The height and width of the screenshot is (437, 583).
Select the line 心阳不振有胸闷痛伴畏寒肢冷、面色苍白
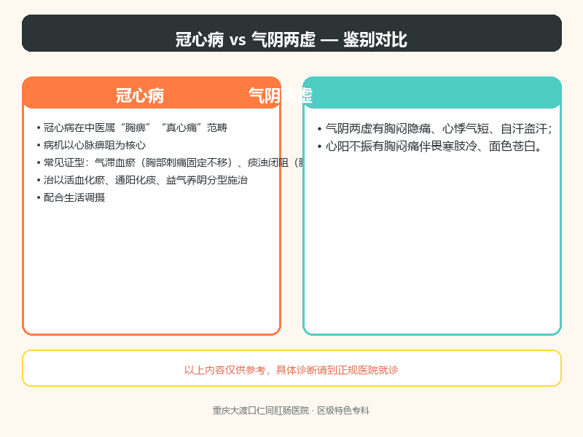(x=430, y=146)
